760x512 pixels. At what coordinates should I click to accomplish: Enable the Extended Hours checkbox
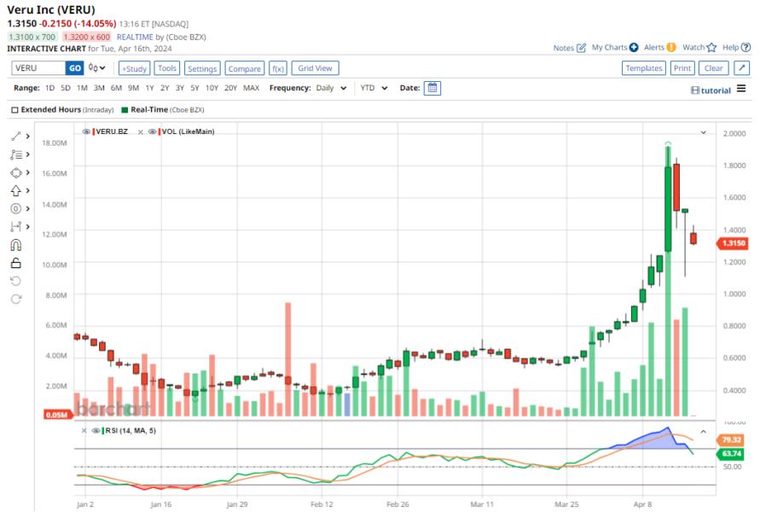[x=15, y=110]
